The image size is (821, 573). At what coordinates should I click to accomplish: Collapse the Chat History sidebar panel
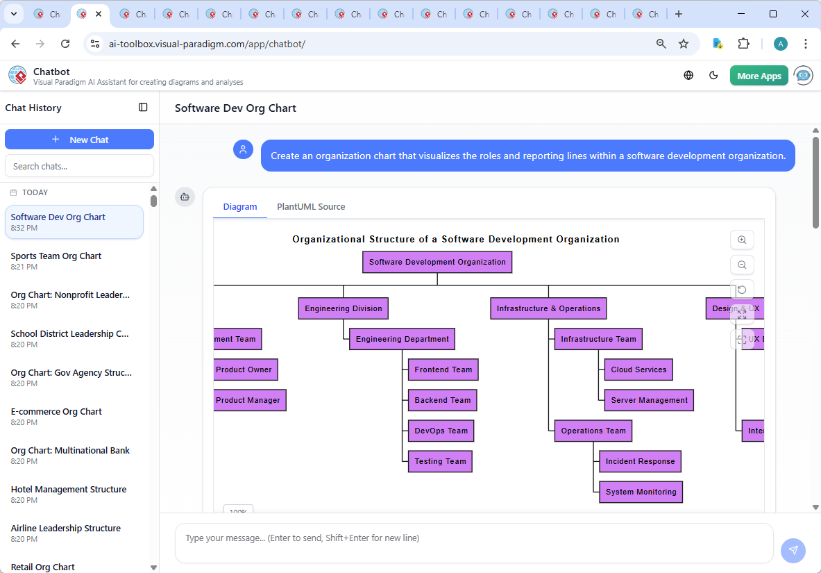pos(143,108)
